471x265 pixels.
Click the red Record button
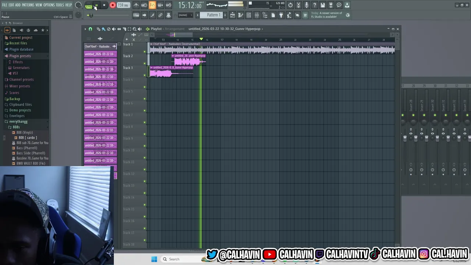coord(113,5)
